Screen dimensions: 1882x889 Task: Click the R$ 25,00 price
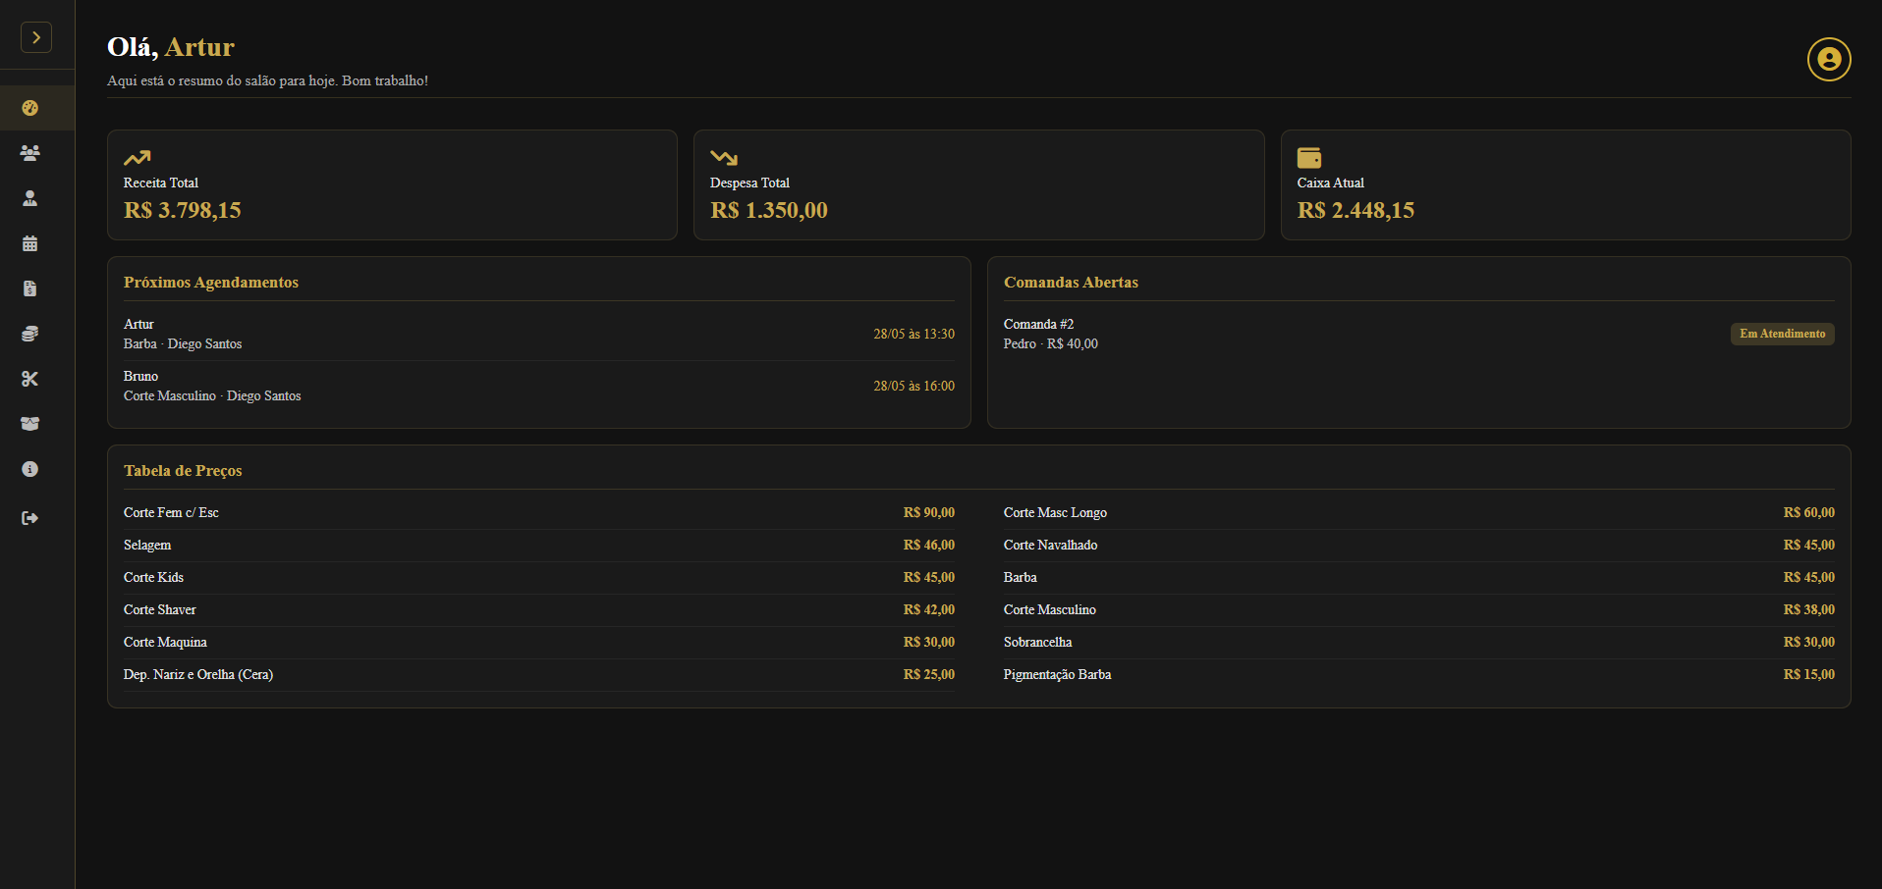point(928,674)
